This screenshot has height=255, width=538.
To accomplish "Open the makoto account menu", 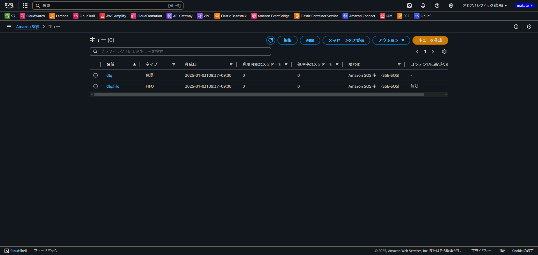I will (525, 6).
